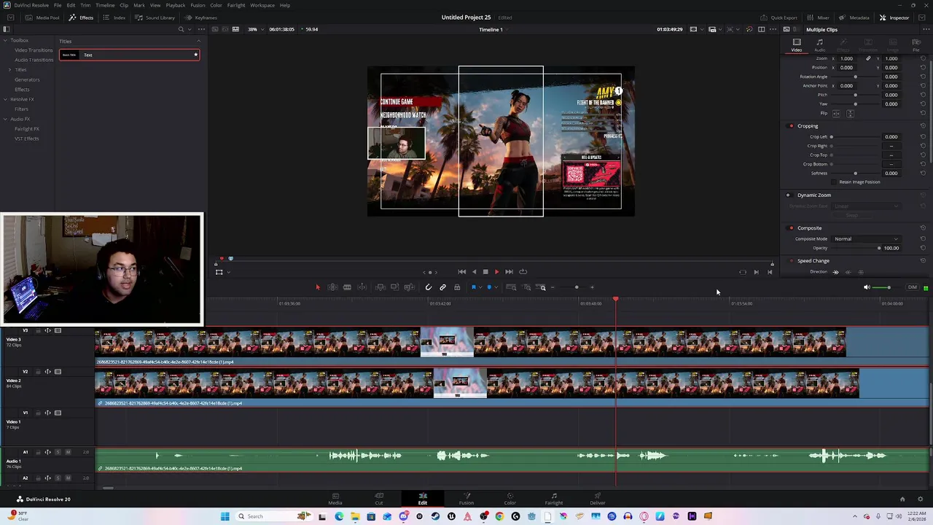Click the Zoom link chain icon
933x525 pixels.
click(868, 58)
